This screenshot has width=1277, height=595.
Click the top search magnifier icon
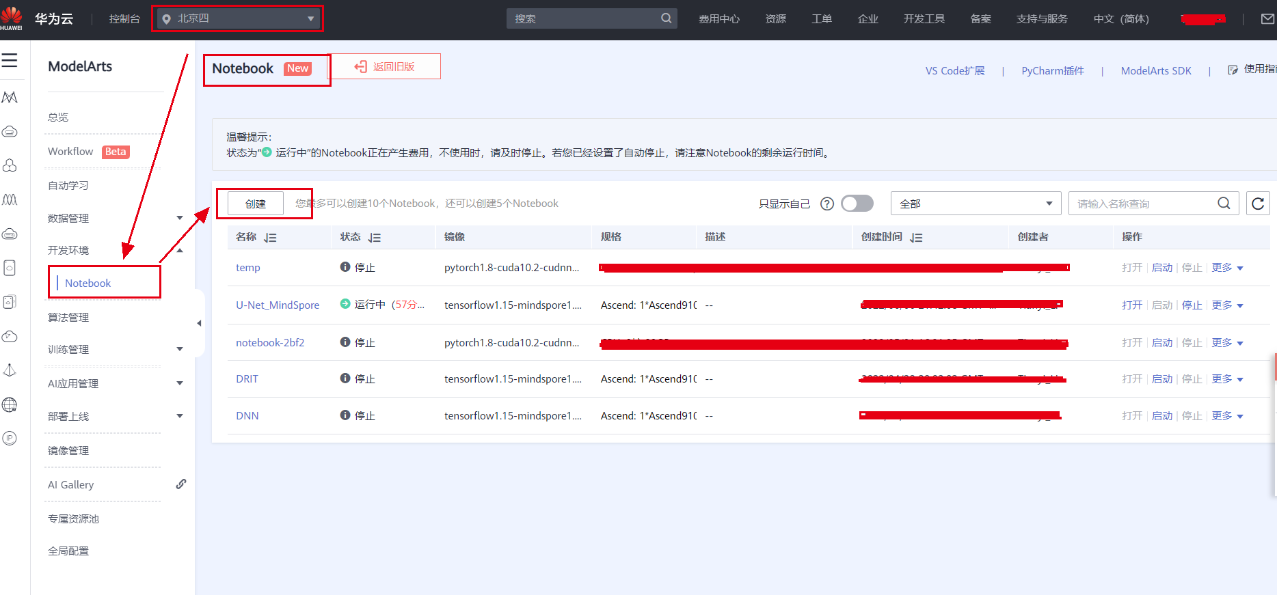[x=666, y=18]
